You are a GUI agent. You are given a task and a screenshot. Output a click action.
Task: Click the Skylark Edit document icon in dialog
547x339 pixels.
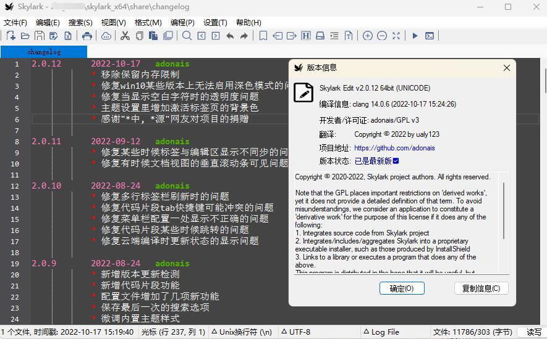[303, 92]
